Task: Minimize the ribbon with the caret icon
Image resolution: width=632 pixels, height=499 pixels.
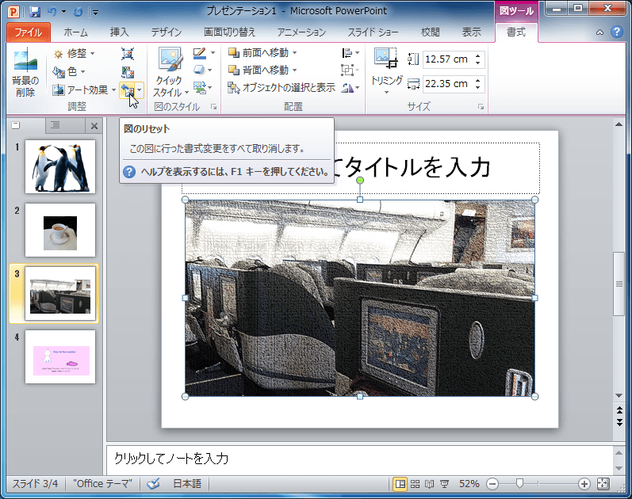Action: coord(599,32)
